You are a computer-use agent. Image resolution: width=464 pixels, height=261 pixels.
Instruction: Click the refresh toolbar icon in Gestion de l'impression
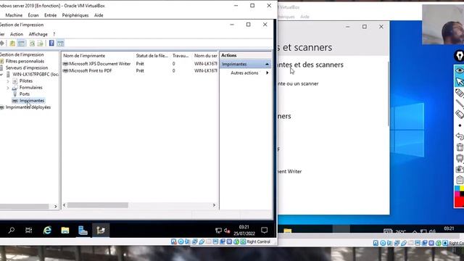[x=32, y=43]
